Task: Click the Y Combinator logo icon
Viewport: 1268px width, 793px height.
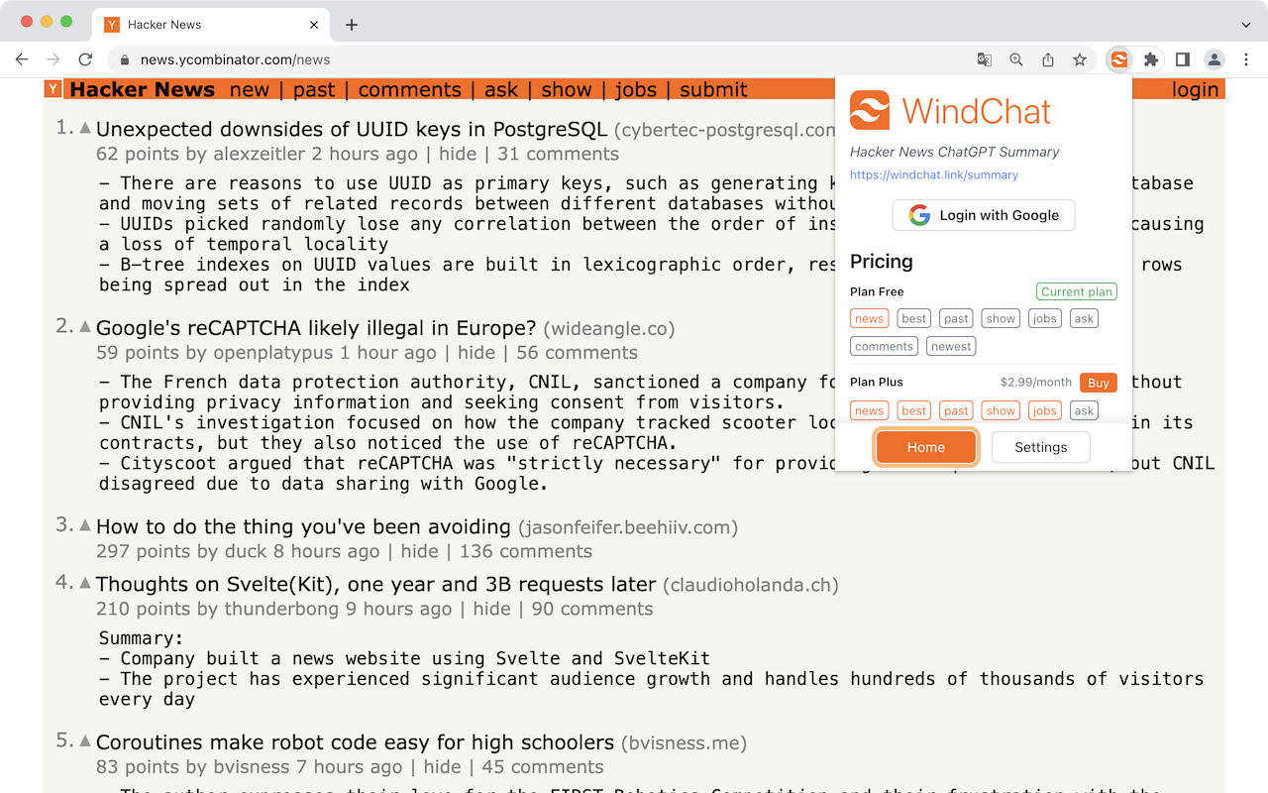Action: (x=53, y=89)
